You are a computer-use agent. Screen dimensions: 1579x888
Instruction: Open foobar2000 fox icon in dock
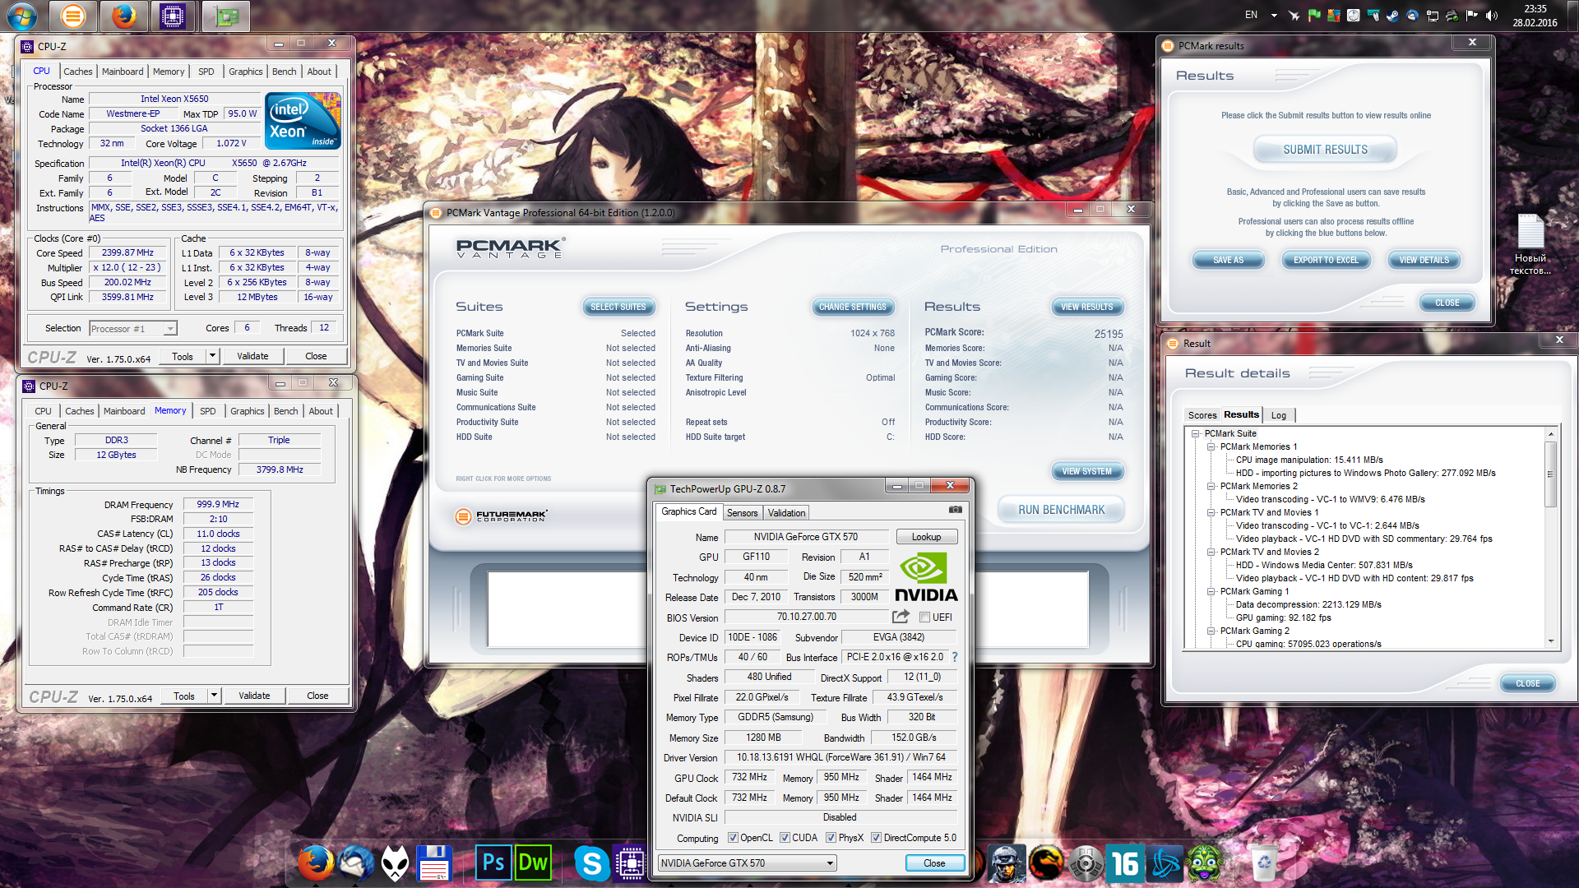point(396,863)
